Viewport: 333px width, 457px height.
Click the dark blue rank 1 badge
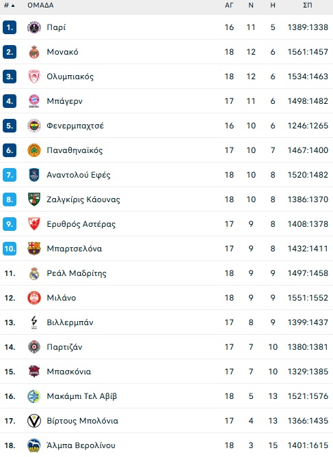10,27
